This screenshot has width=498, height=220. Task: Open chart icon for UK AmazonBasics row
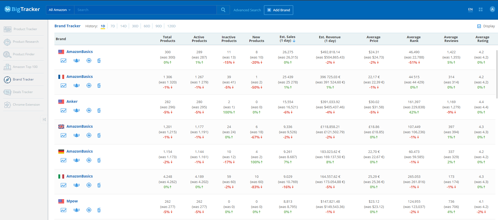tap(63, 135)
